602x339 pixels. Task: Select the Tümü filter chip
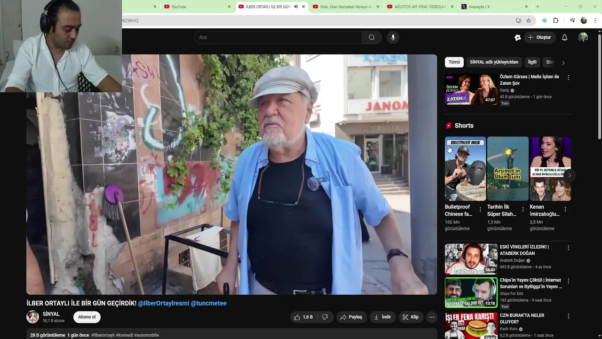454,62
